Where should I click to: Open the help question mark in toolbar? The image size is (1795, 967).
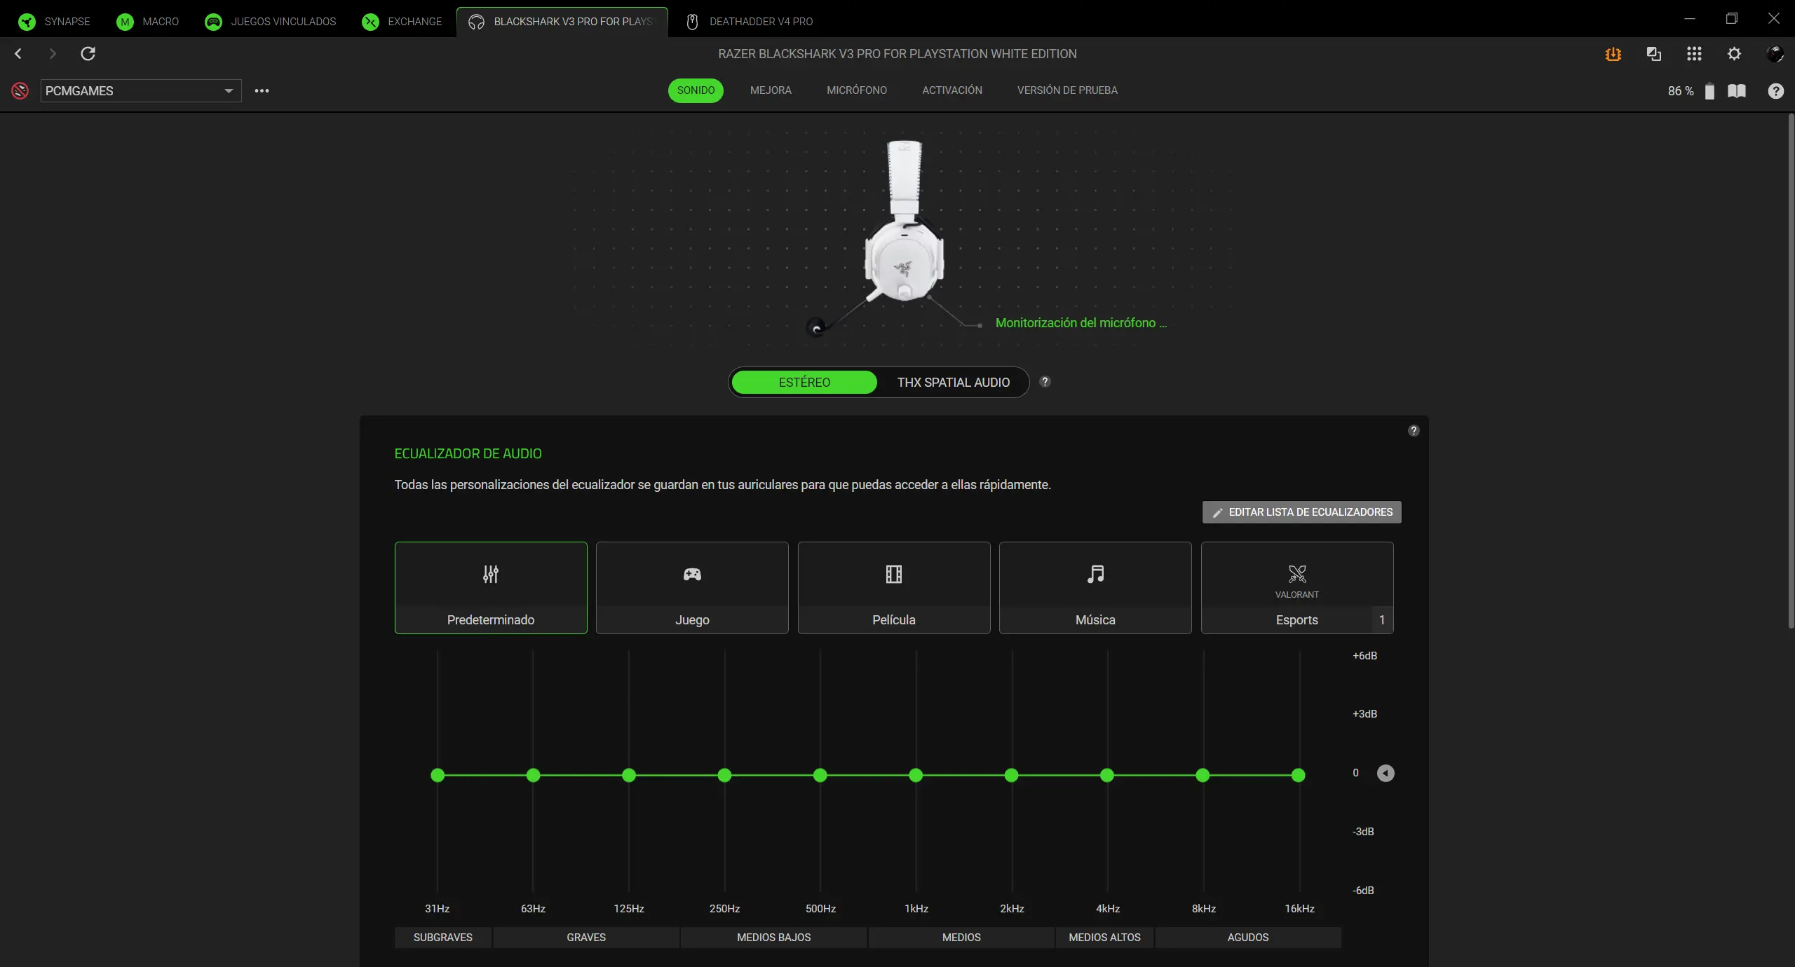coord(1776,91)
